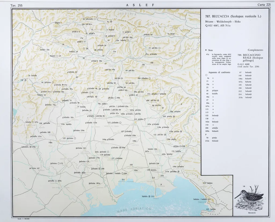
Task: Click the Carta 221 page label
Action: point(263,5)
